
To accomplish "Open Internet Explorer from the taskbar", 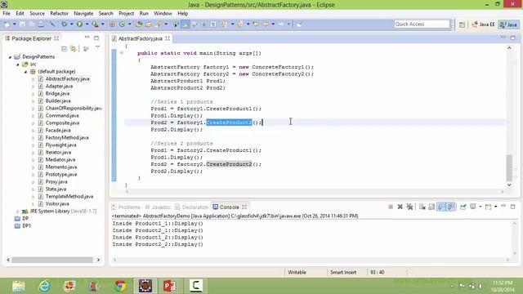I will [44, 286].
